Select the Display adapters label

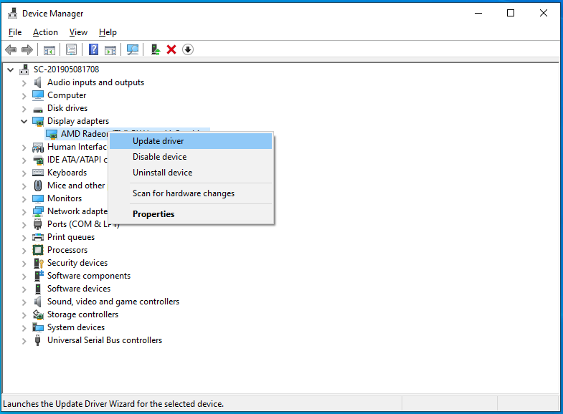(x=78, y=121)
